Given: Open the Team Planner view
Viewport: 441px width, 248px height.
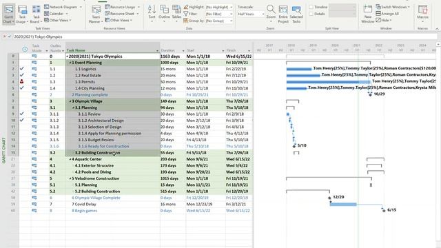Looking at the screenshot, I should [x=96, y=14].
